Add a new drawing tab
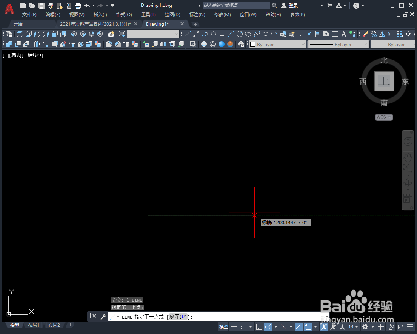 [x=195, y=24]
